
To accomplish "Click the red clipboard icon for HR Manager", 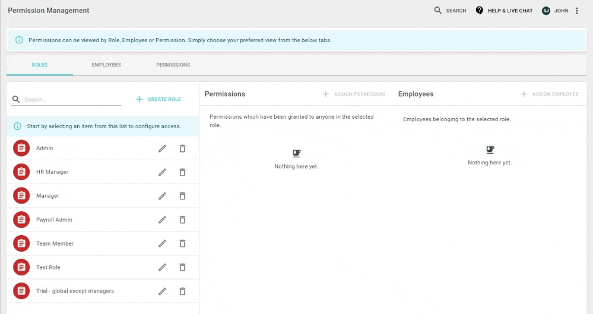I will (x=21, y=172).
